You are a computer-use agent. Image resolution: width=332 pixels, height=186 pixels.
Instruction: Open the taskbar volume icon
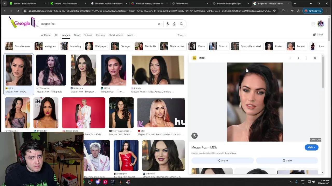[314, 182]
